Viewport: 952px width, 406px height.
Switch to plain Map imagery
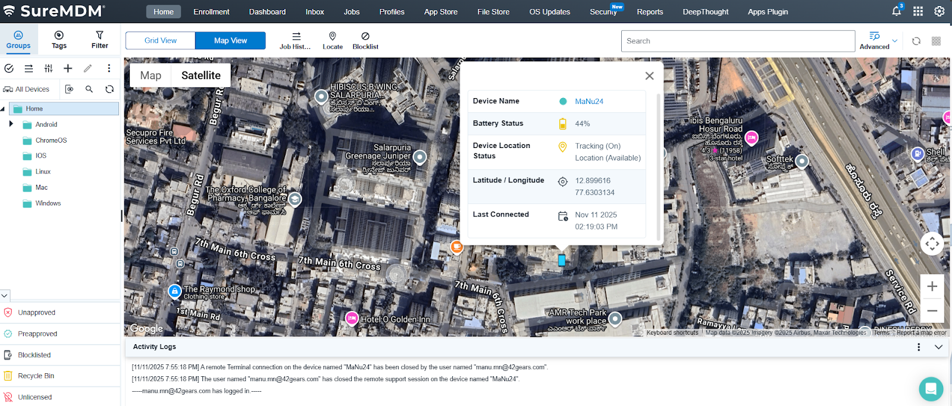pos(151,75)
